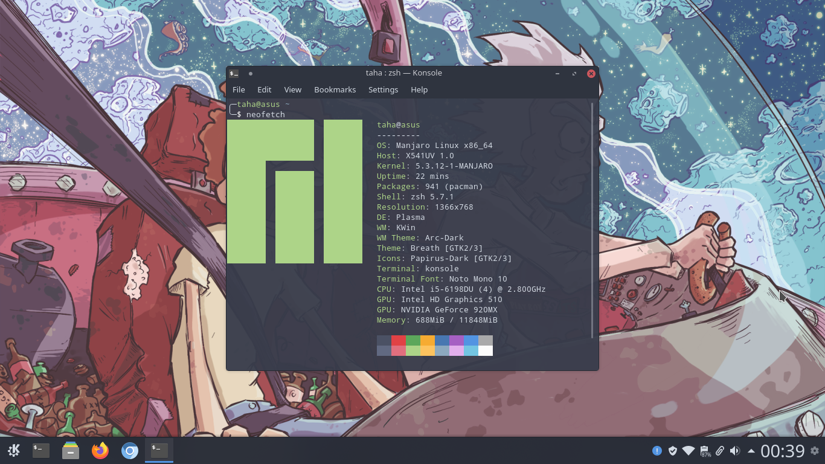Click the 'CPU: Intel i5-6198DU' line
Screen dimensions: 825x464
461,289
